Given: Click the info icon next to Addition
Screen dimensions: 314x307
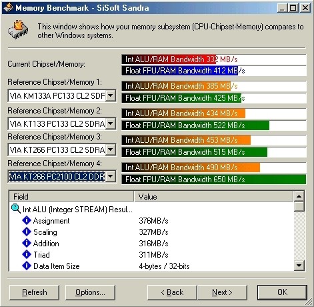Looking at the screenshot, I should 27,243.
